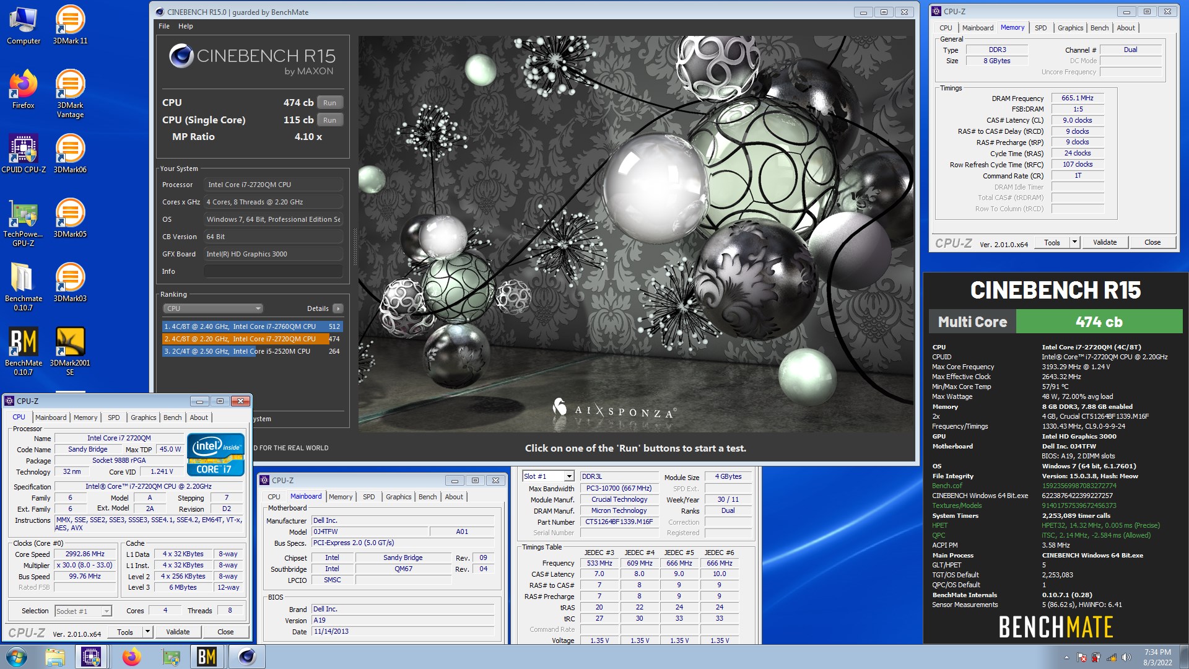Click Close in the Memory CPU-Z window
Screen dimensions: 1189x669
pos(1152,242)
